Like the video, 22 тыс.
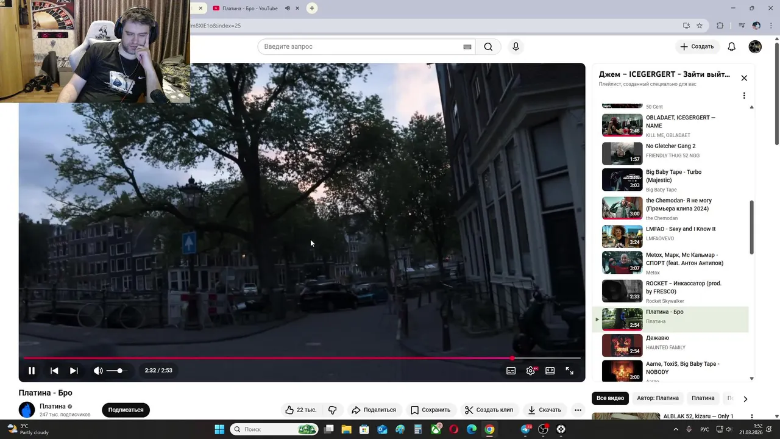This screenshot has height=439, width=780. tap(301, 410)
